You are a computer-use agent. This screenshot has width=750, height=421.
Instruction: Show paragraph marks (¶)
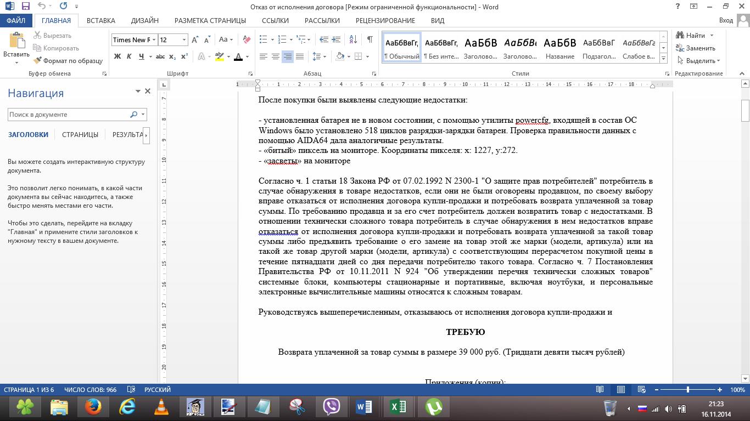370,39
